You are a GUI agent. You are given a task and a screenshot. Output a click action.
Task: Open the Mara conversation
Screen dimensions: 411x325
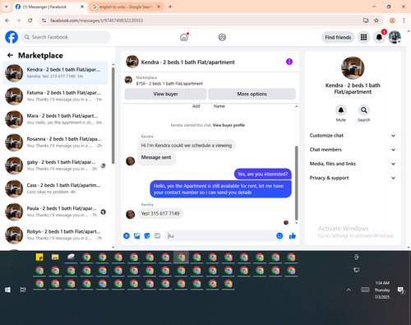click(x=55, y=119)
